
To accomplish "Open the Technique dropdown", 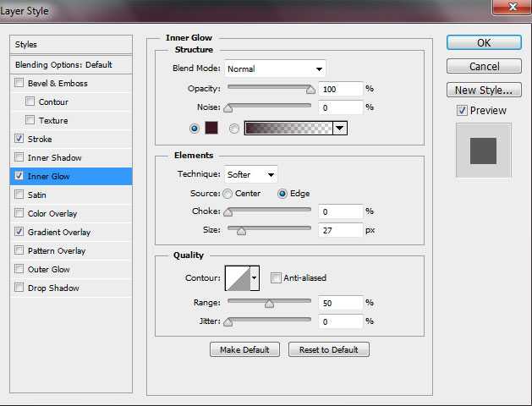I will (251, 174).
